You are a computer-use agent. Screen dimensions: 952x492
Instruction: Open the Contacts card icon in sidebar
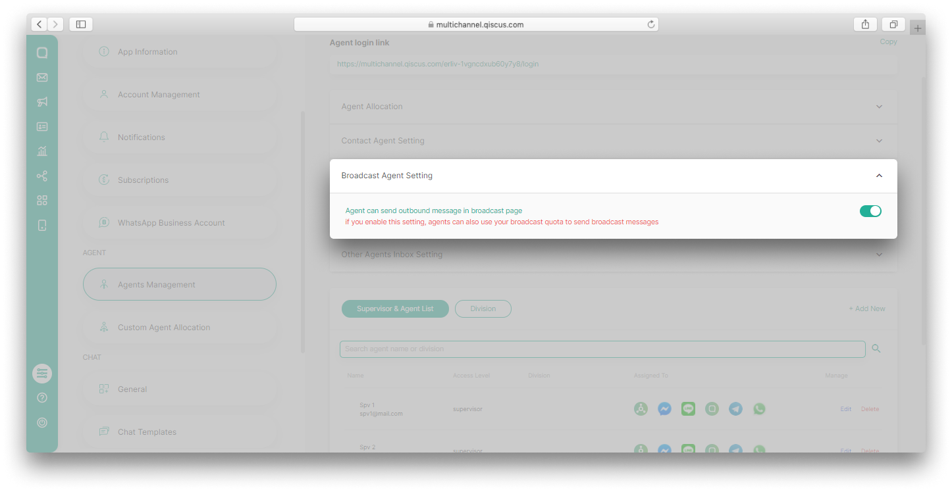42,126
